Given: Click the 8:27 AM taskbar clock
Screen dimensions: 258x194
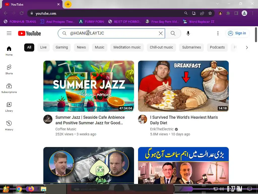Looking at the screenshot, I should (x=235, y=189).
